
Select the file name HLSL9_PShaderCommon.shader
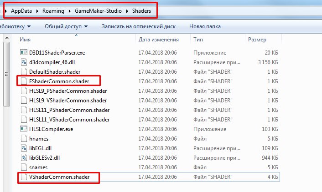[68, 91]
